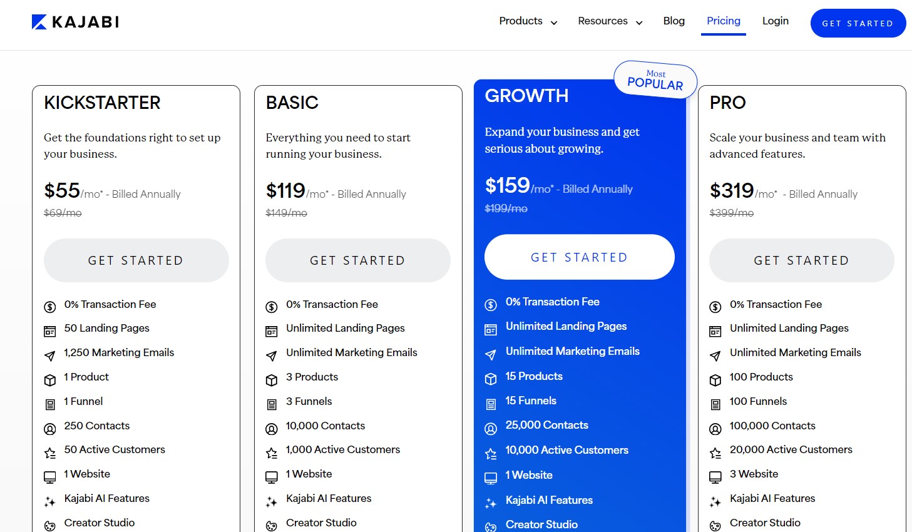Expand the Resources dropdown menu
The height and width of the screenshot is (532, 912).
tap(610, 21)
